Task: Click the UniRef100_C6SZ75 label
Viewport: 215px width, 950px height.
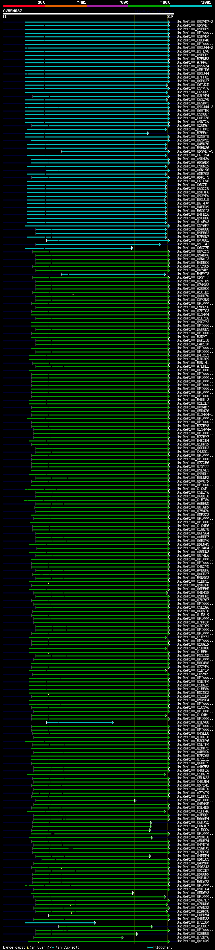Action: click(193, 248)
